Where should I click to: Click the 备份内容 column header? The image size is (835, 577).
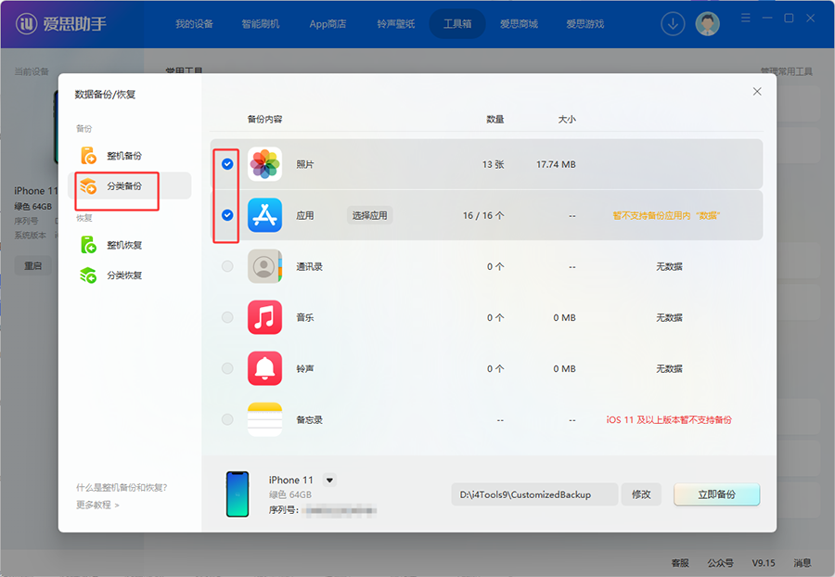(264, 120)
